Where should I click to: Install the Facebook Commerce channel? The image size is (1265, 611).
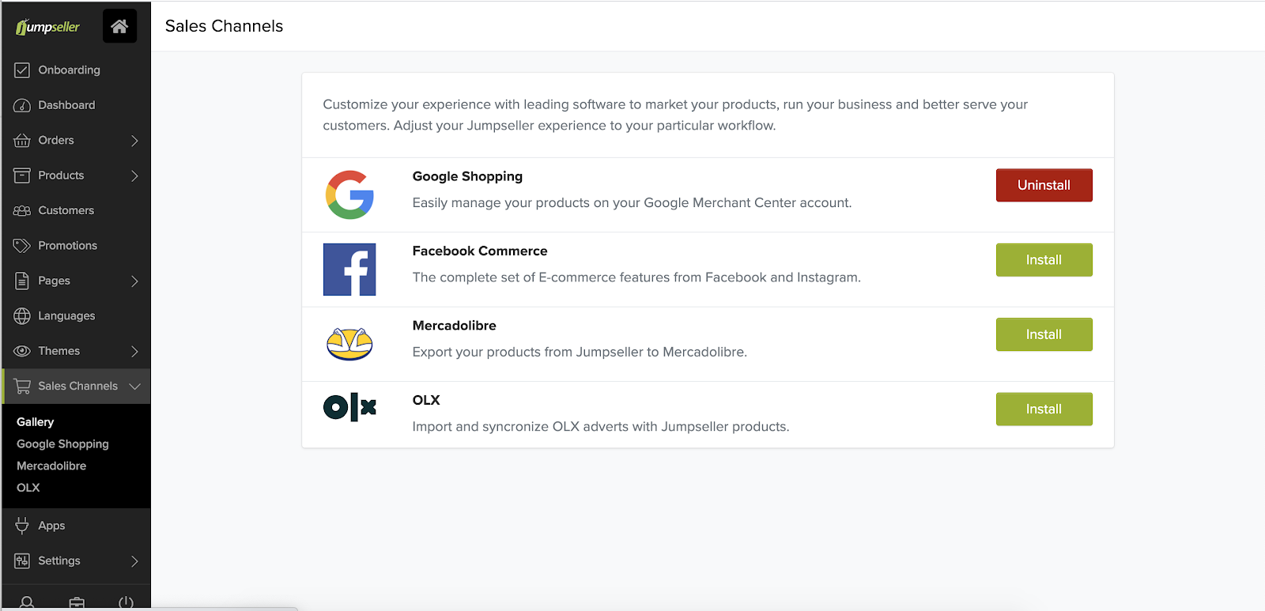pos(1044,259)
